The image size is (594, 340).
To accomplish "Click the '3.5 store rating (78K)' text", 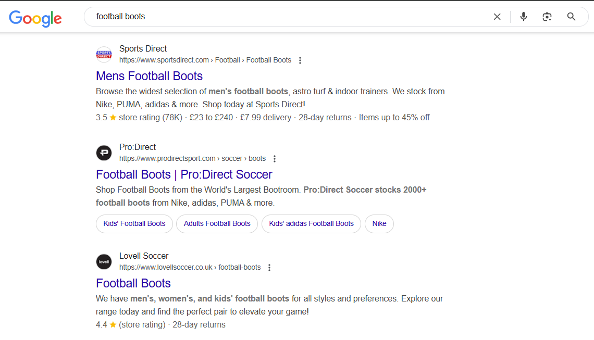I will tap(139, 118).
